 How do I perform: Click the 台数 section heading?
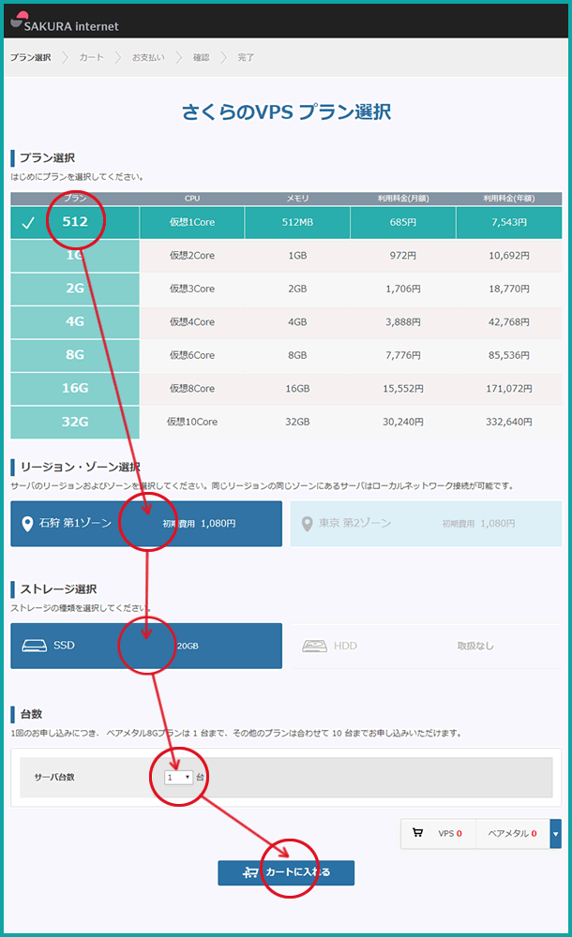tap(31, 714)
